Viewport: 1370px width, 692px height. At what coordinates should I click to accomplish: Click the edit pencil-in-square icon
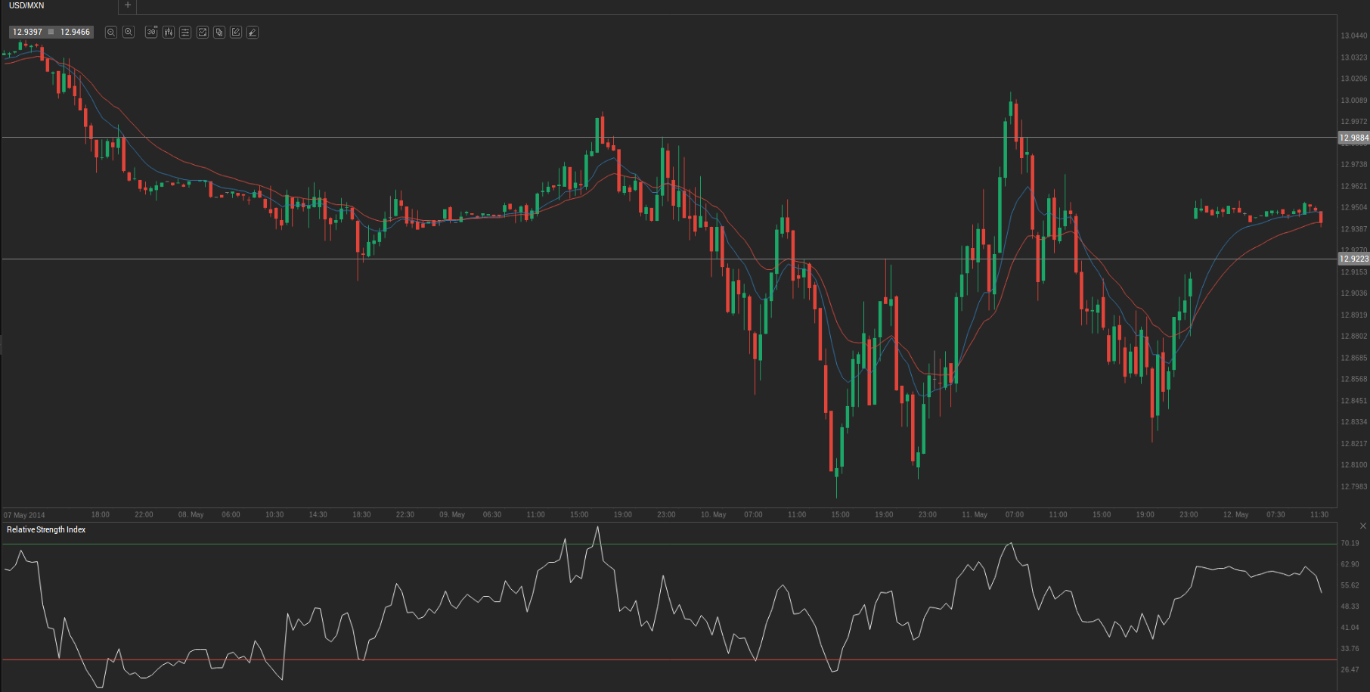pos(236,33)
